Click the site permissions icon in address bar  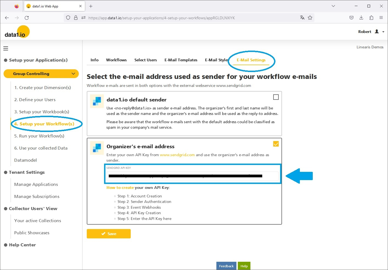(83, 18)
